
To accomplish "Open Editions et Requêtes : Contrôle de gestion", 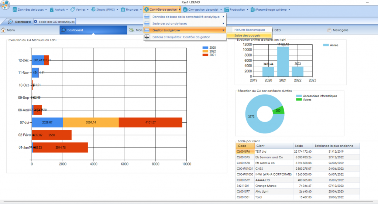I will [185, 37].
